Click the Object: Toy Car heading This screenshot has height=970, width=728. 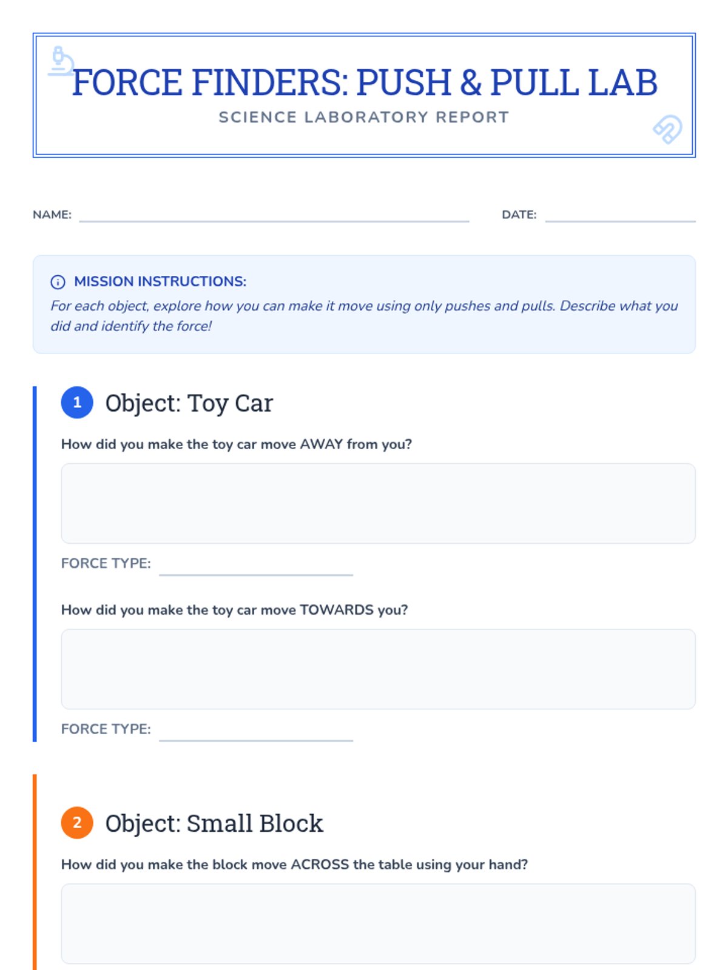click(189, 403)
